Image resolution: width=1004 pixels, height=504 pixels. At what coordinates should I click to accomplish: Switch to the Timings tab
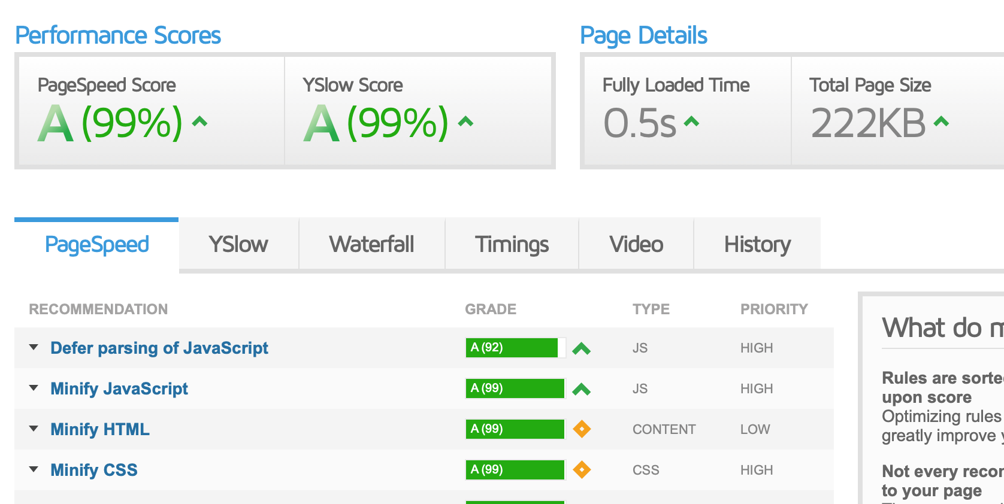click(512, 244)
